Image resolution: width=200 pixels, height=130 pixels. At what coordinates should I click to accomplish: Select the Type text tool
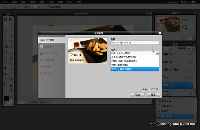(11, 85)
